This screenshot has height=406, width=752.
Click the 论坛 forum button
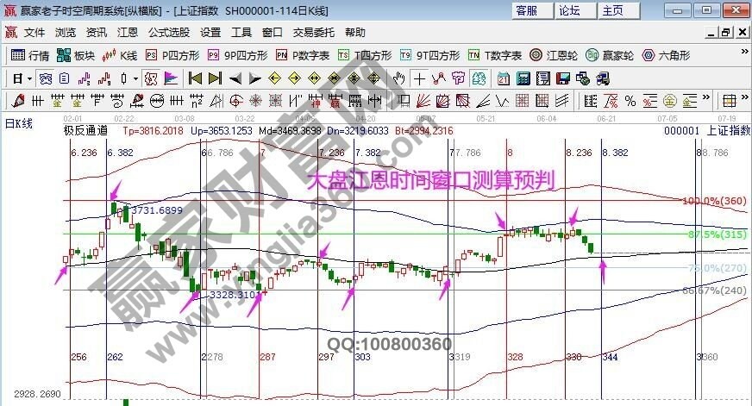click(569, 10)
